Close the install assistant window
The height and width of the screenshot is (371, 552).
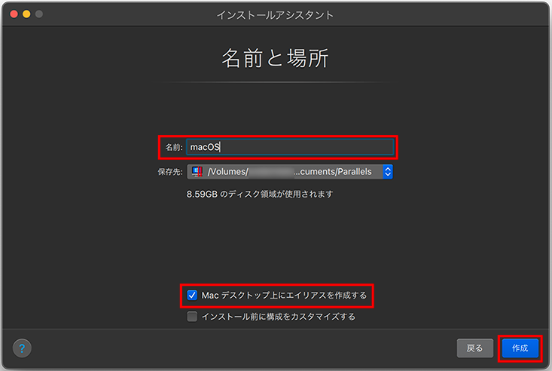(x=14, y=14)
